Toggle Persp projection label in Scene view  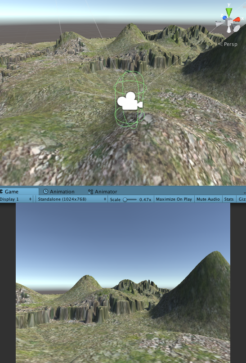pos(228,44)
